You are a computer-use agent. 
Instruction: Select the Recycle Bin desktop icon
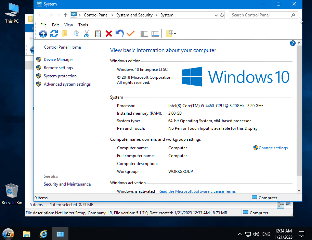click(12, 194)
